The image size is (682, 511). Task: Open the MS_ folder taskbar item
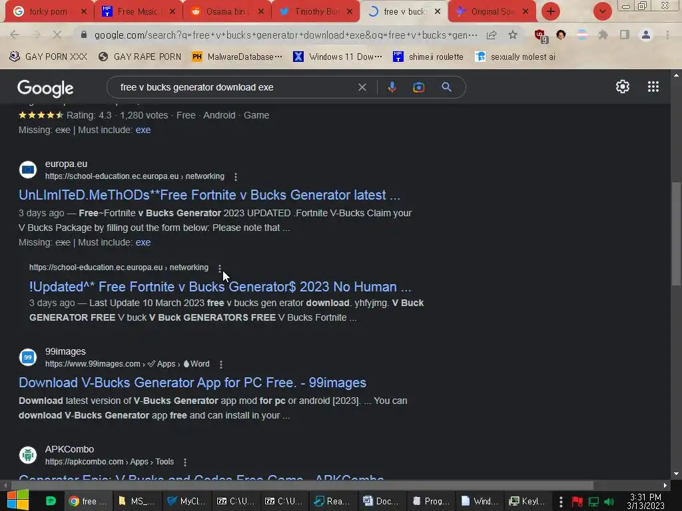[x=137, y=501]
